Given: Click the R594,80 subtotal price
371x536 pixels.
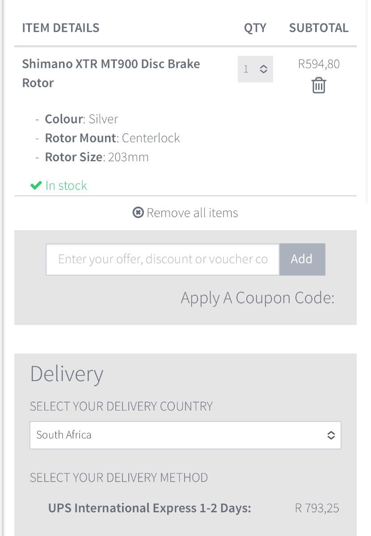Looking at the screenshot, I should (x=319, y=64).
